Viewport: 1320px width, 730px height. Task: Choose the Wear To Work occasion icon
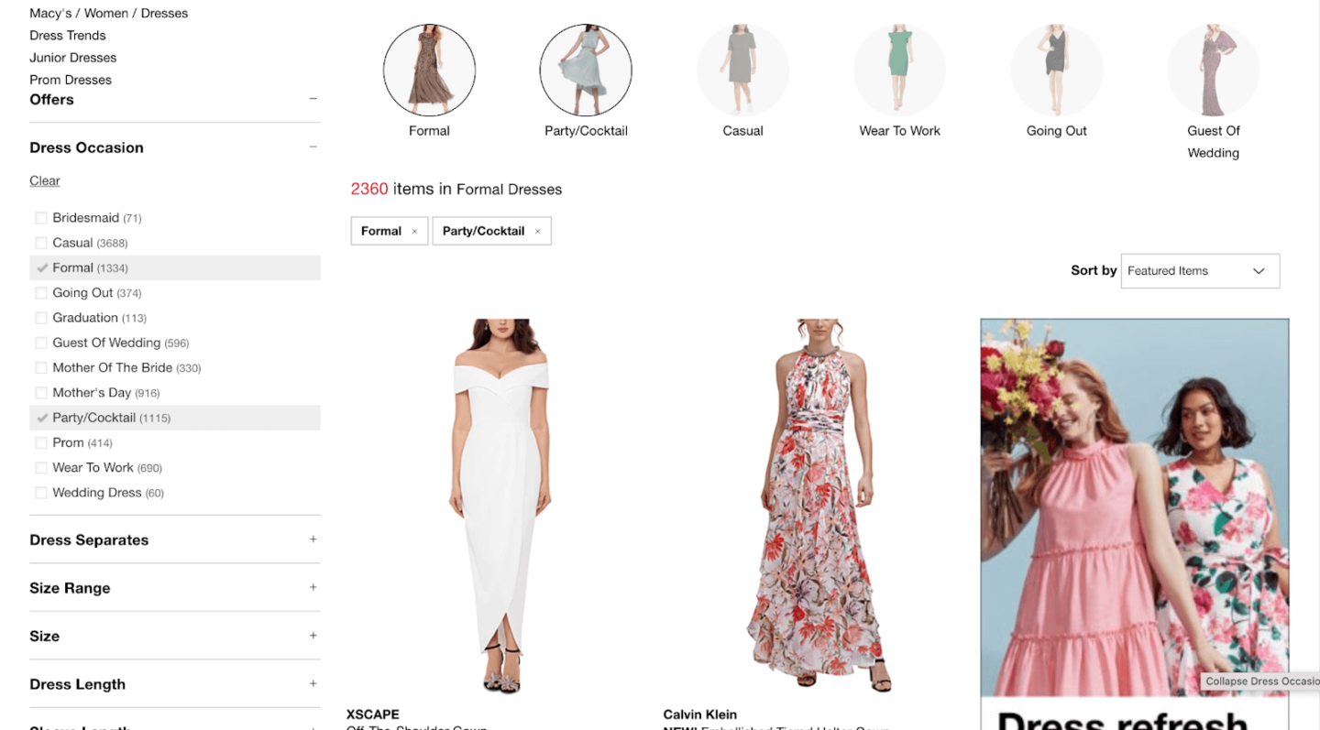pos(899,71)
